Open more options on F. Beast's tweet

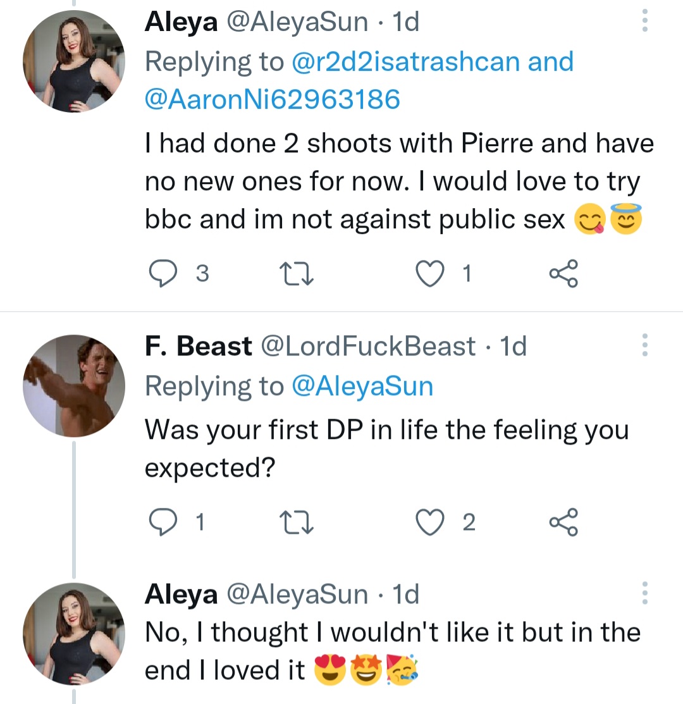[644, 345]
